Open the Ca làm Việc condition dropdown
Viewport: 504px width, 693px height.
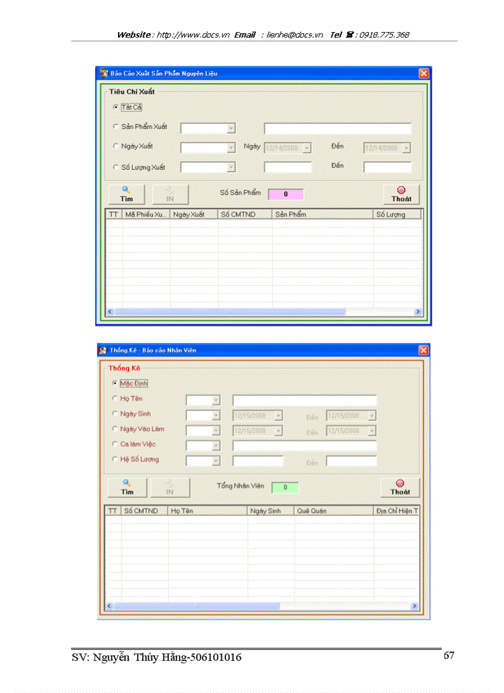(x=216, y=446)
